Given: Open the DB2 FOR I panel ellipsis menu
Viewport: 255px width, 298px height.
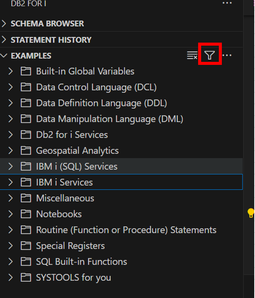Looking at the screenshot, I should 227,3.
